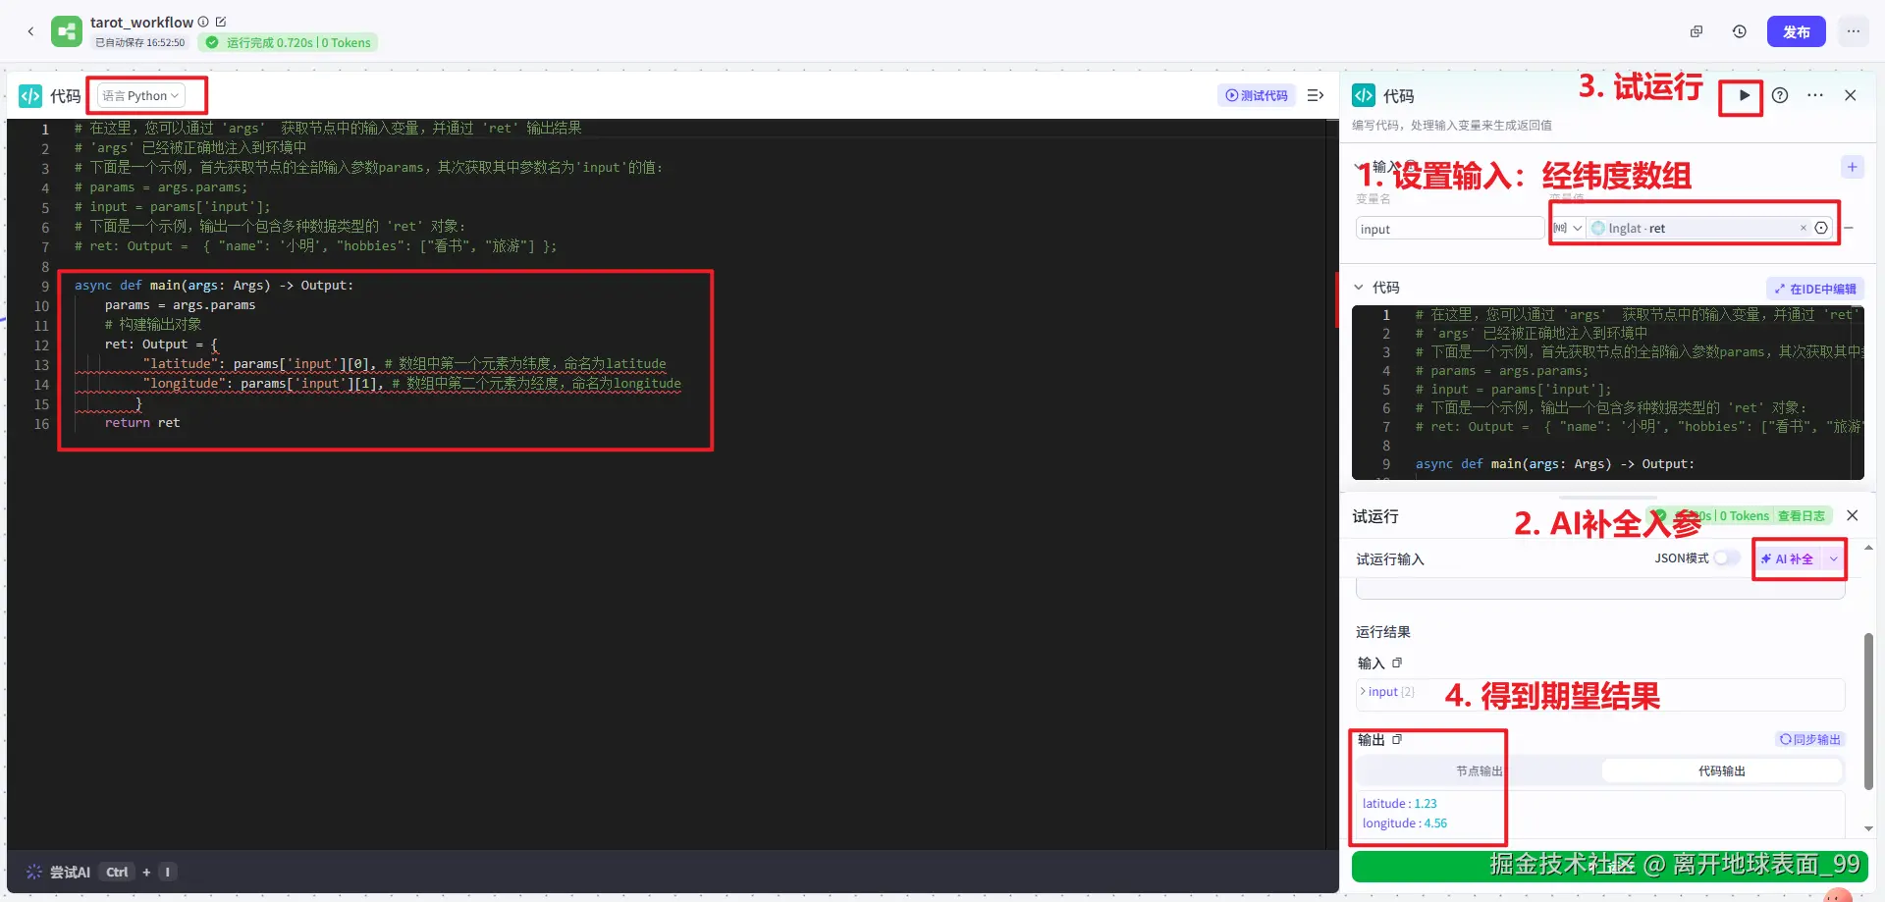Viewport: 1885px width, 902px height.
Task: Click the description 编写代码，处理输入变量来生成返回值
Action: pyautogui.click(x=1451, y=125)
